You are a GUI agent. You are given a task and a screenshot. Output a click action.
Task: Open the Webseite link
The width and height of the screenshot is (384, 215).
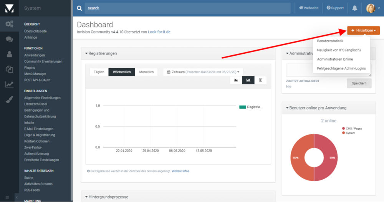pos(309,8)
